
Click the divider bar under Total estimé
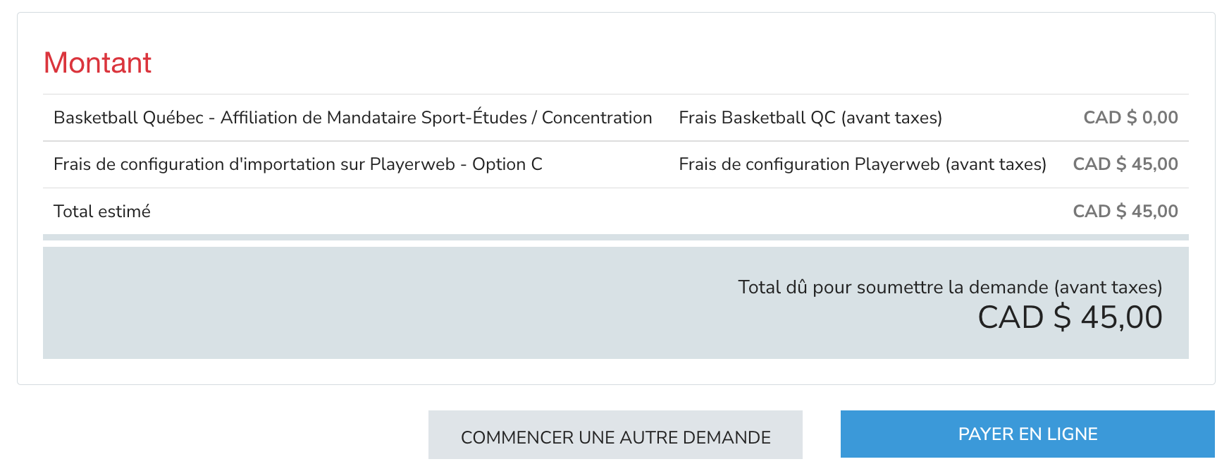click(x=615, y=237)
